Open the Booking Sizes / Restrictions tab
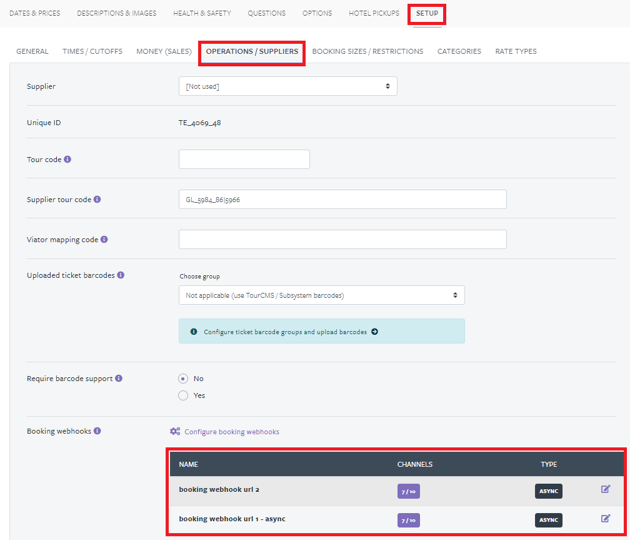 coord(367,51)
